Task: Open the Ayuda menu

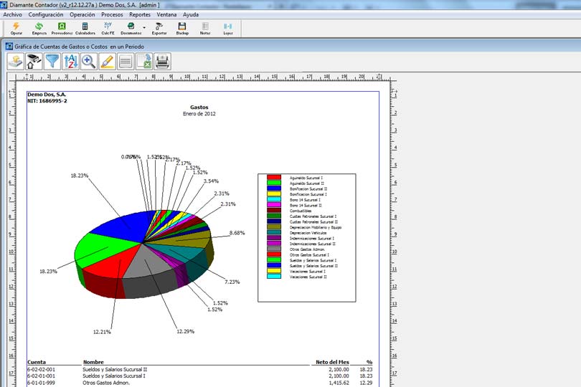Action: coord(191,14)
